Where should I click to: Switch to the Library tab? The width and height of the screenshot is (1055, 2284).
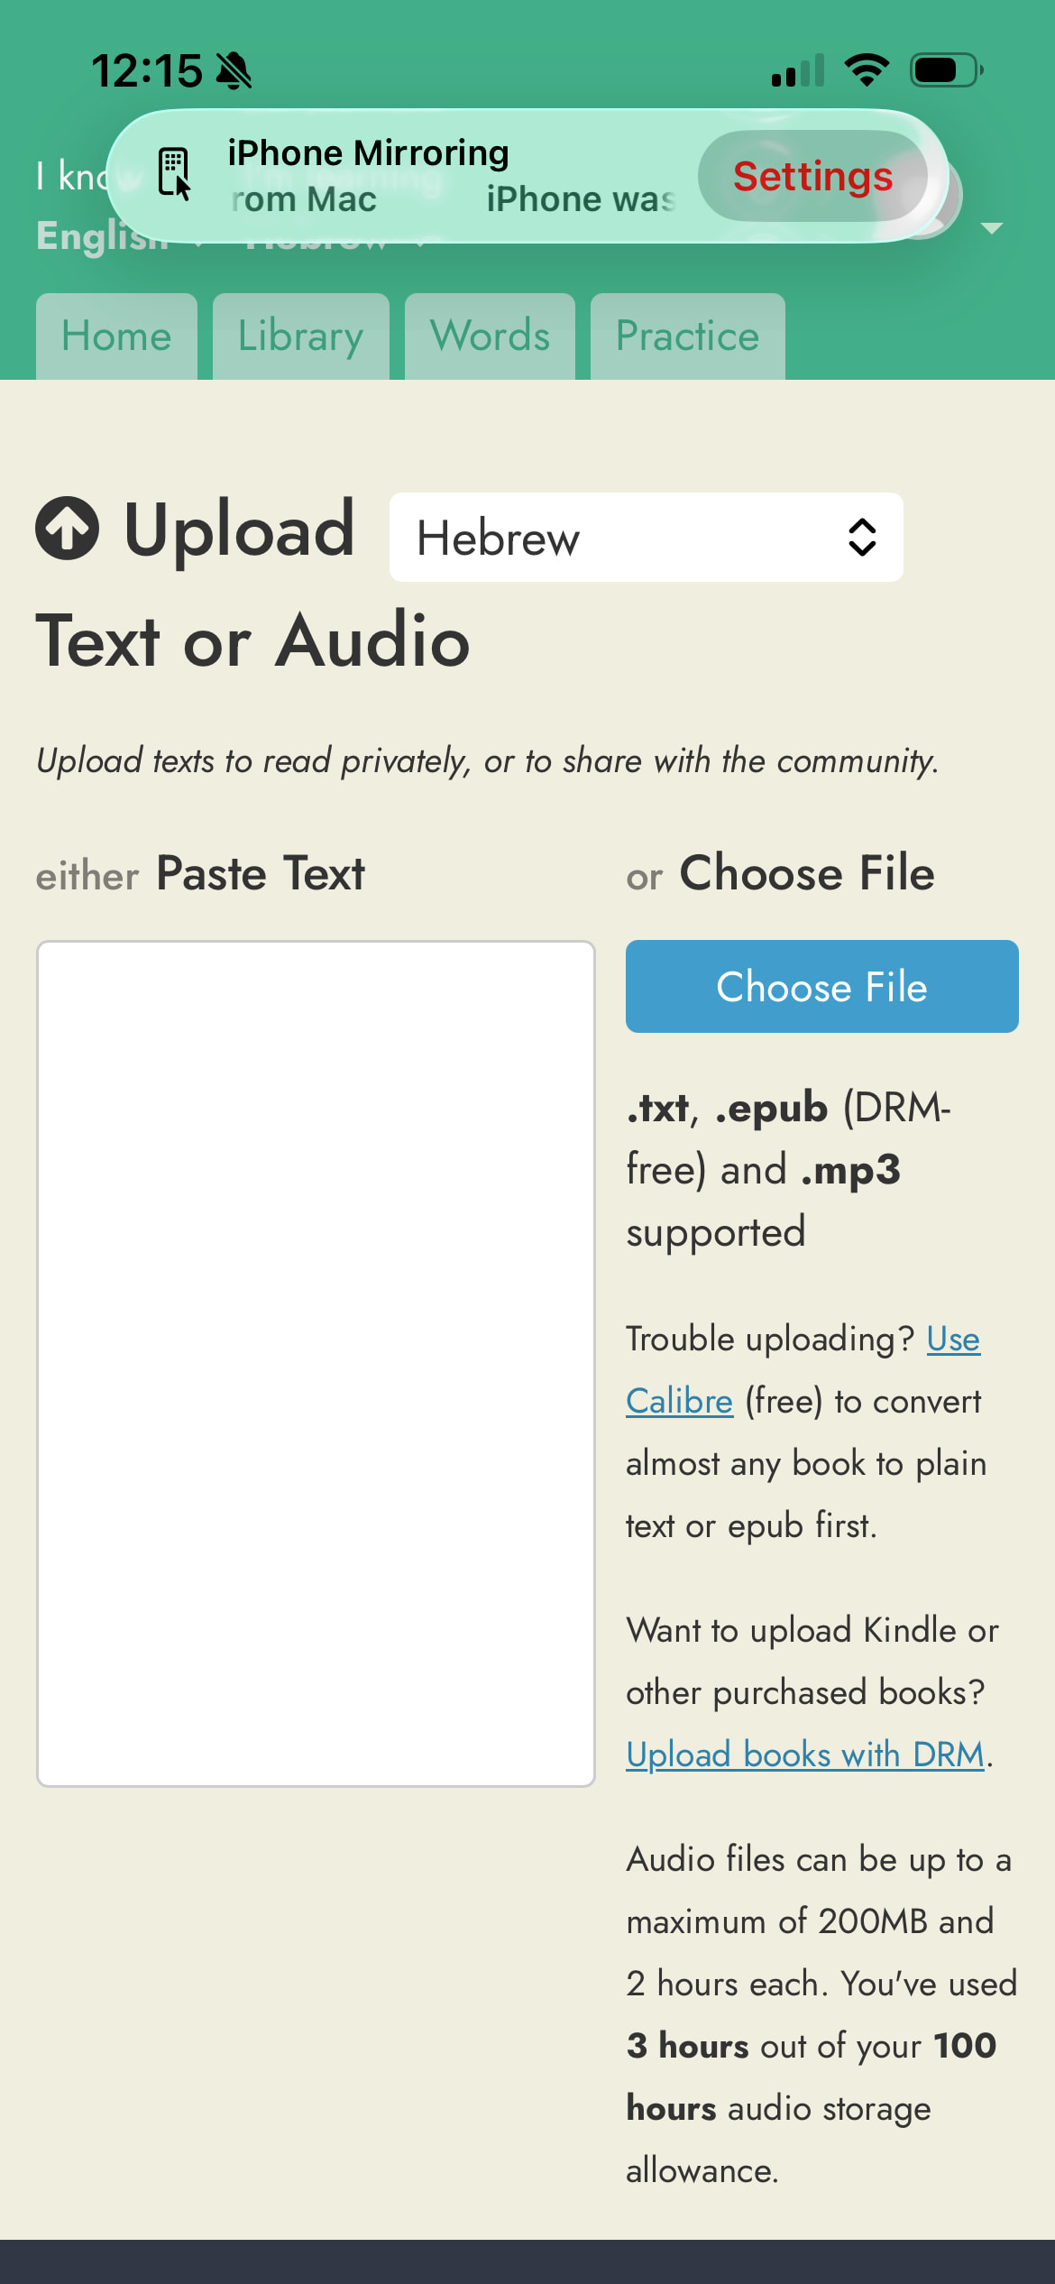[300, 336]
